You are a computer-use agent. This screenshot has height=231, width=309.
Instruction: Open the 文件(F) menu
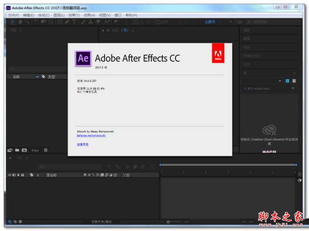click(x=14, y=15)
